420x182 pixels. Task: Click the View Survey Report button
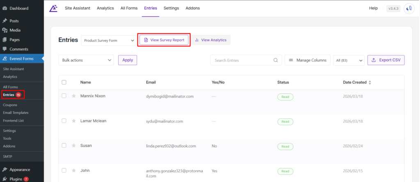pos(164,40)
